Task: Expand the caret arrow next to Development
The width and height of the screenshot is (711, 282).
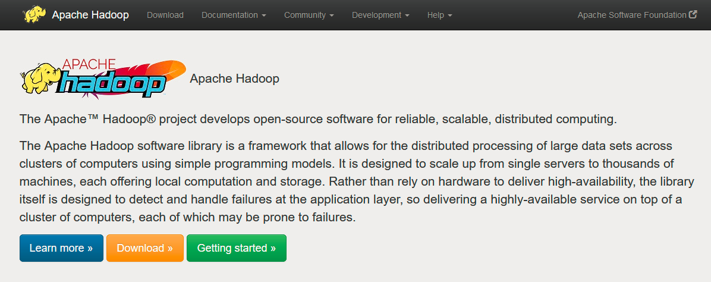Action: pyautogui.click(x=407, y=15)
